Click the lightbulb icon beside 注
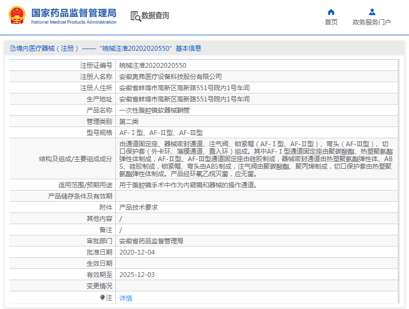The image size is (409, 309). click(x=103, y=297)
